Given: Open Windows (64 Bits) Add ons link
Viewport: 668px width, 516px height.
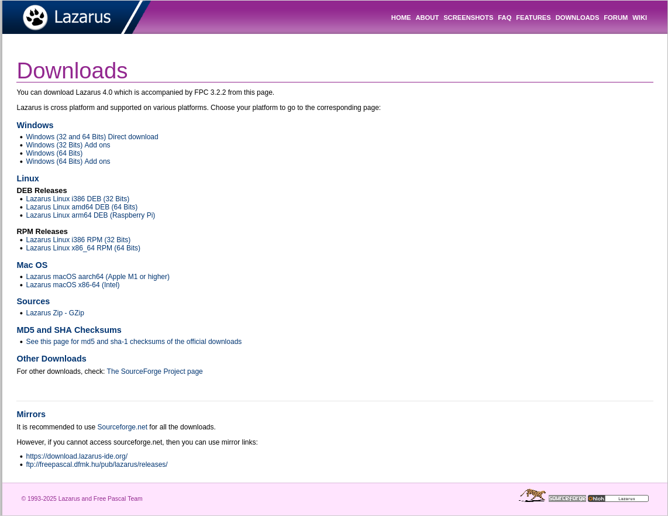Looking at the screenshot, I should [68, 161].
